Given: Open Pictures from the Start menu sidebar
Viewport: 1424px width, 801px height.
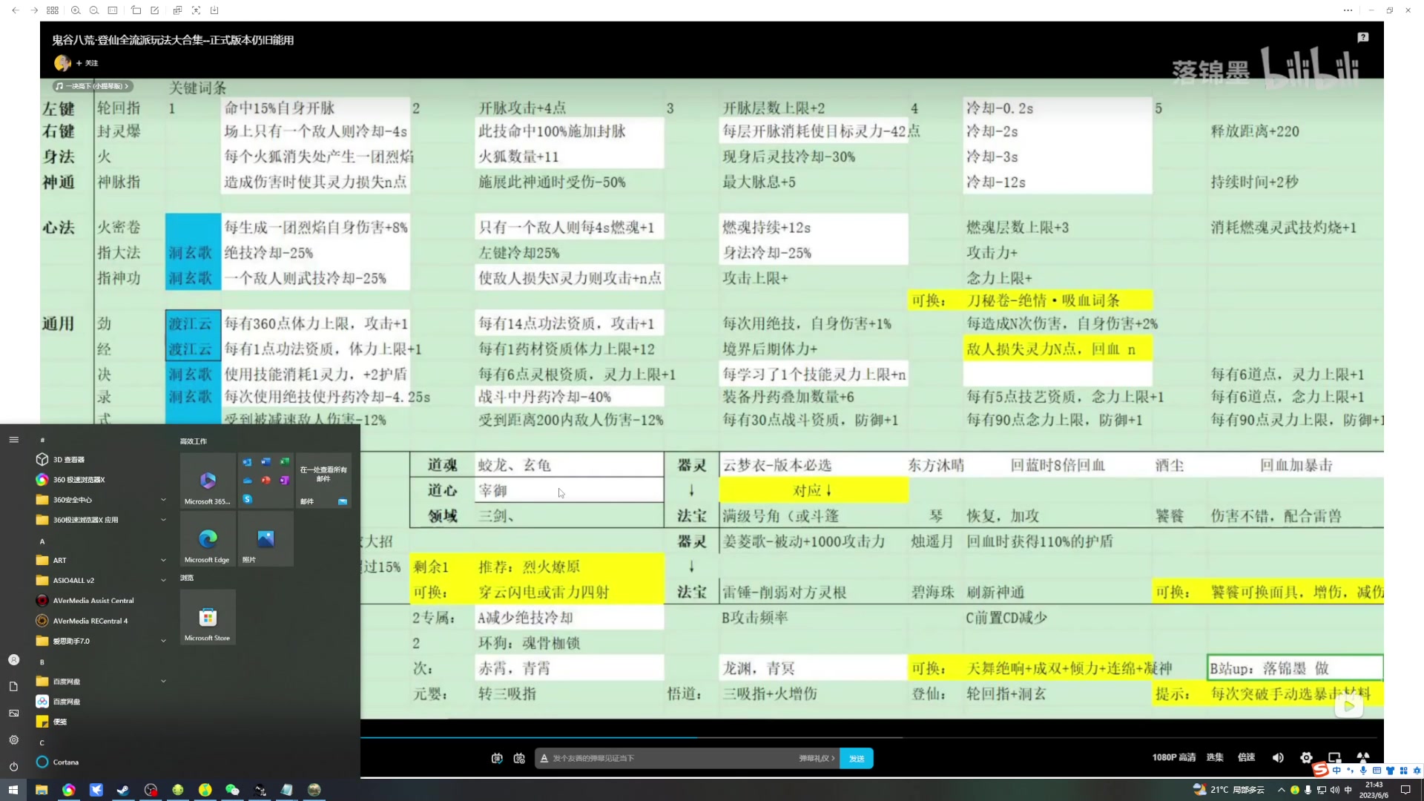Looking at the screenshot, I should point(13,713).
